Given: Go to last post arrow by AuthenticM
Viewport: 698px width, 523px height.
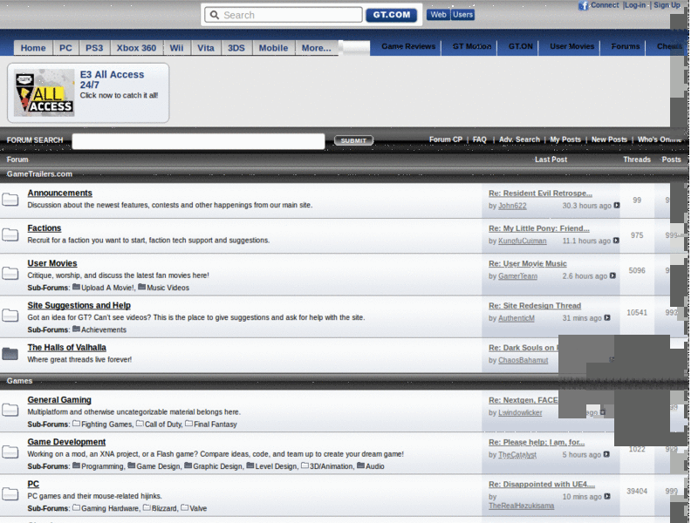Looking at the screenshot, I should (x=607, y=318).
